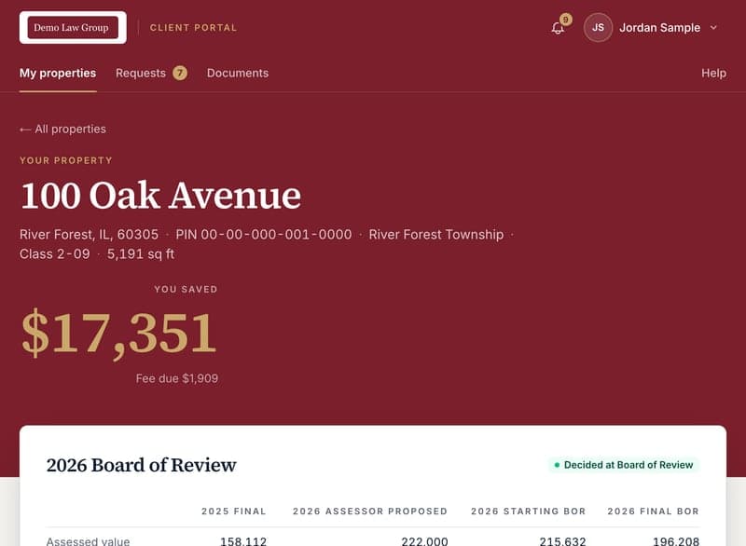The height and width of the screenshot is (546, 746).
Task: Click the 158,112 assessed value cell
Action: [243, 541]
